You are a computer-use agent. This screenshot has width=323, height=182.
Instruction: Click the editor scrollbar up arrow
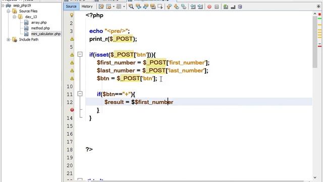[x=315, y=14]
